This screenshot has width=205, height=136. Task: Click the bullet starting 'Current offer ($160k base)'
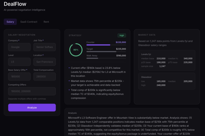[x=97, y=72]
